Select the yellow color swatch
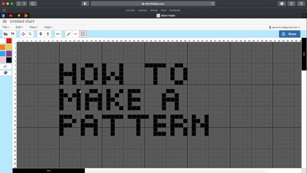 click(x=9, y=47)
